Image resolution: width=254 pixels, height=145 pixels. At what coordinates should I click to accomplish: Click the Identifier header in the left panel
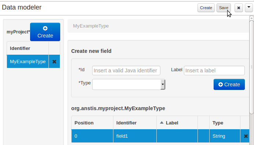tap(20, 48)
